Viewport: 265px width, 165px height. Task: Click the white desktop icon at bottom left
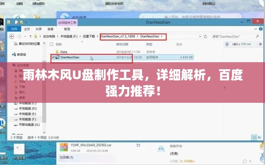click(x=19, y=149)
